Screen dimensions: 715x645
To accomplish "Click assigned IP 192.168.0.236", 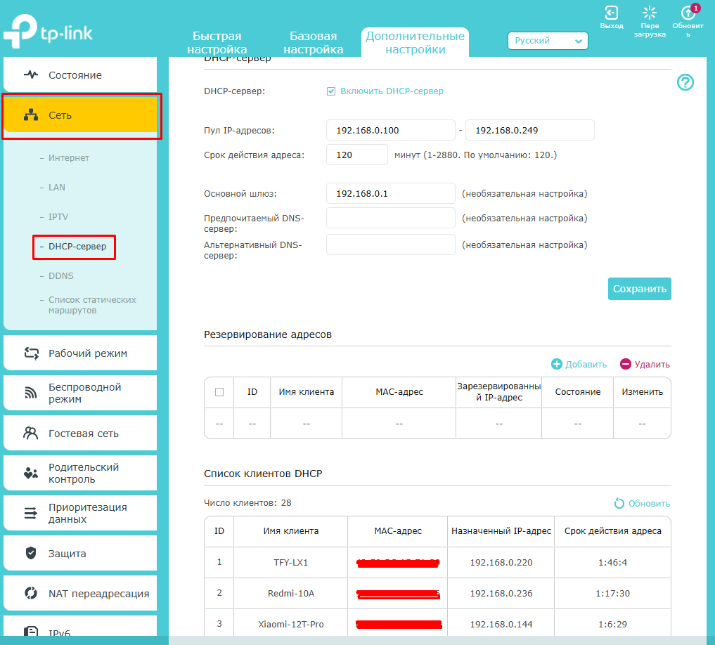I will pyautogui.click(x=501, y=594).
